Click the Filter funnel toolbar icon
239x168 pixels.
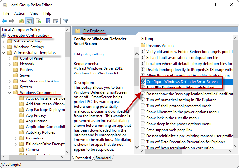pos(66,21)
